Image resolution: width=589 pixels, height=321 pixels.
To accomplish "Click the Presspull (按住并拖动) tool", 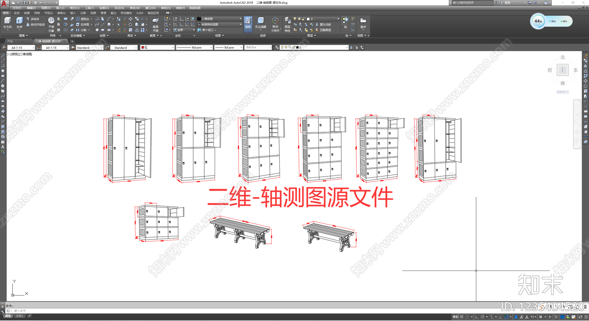I will coord(35,25).
